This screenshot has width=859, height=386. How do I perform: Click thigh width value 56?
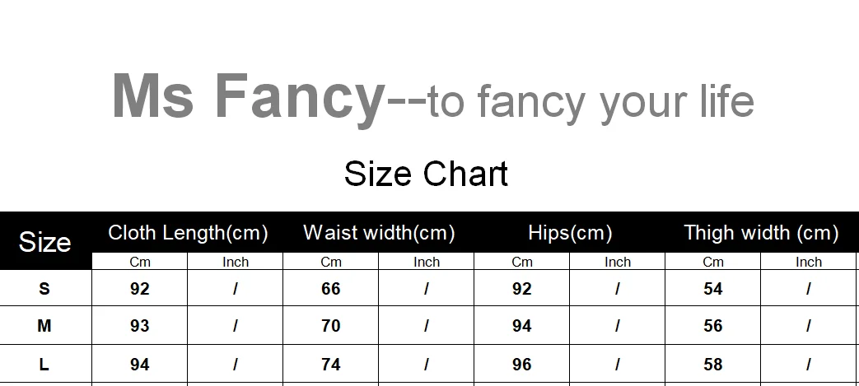(712, 326)
